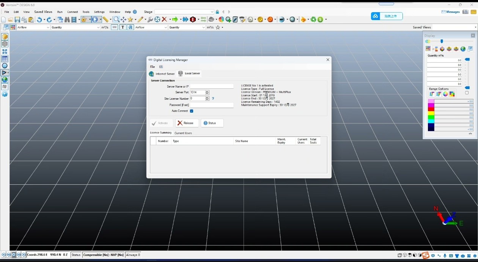Screen dimensions: 478x262
Task: Open the Edit menu
Action: tap(16, 12)
